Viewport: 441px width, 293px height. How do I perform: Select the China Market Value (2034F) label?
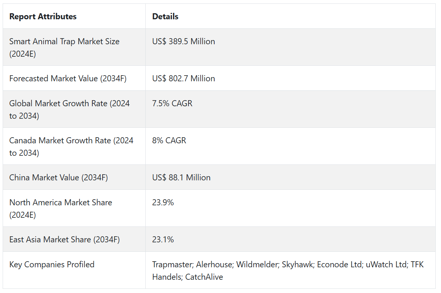click(59, 178)
